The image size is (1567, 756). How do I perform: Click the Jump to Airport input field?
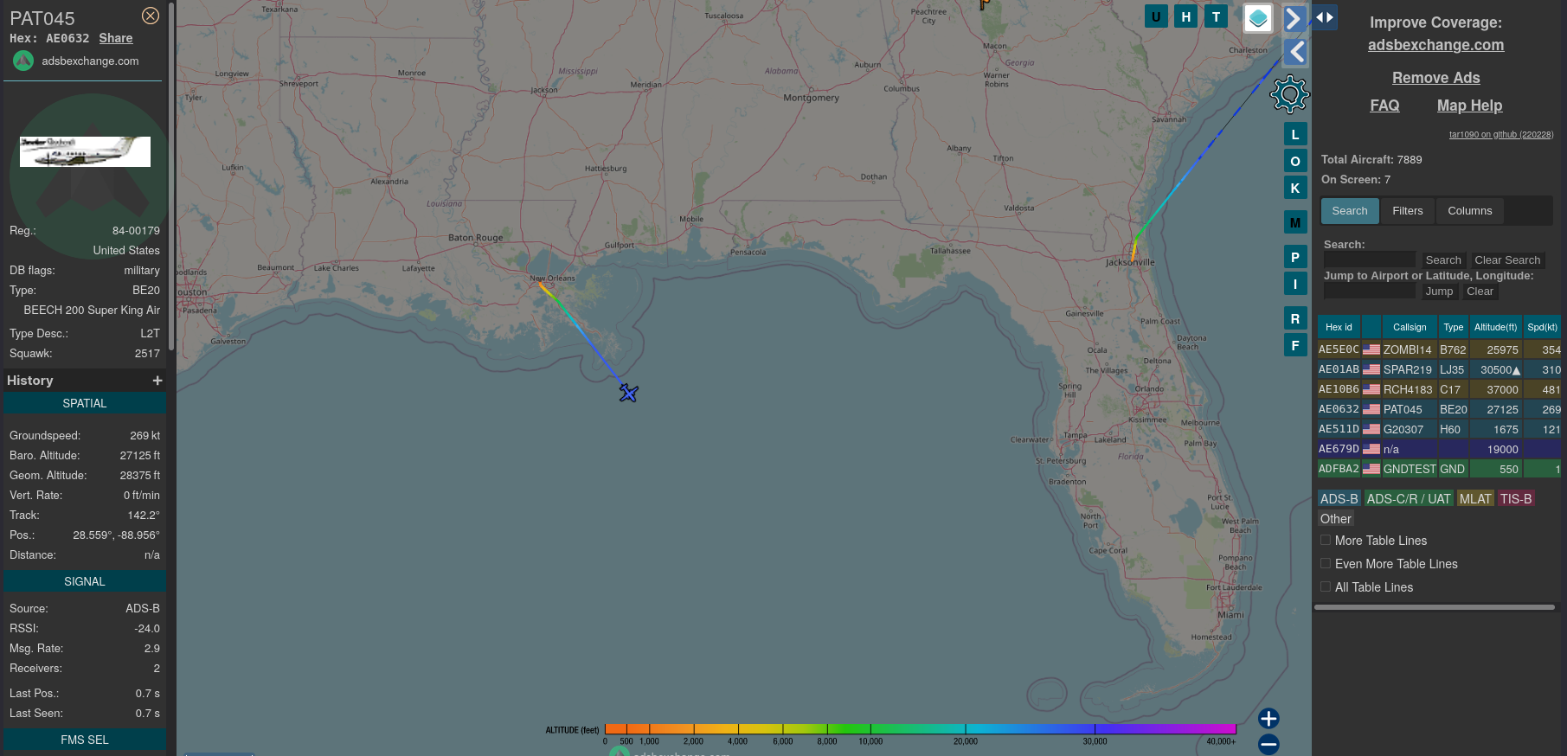(1369, 292)
